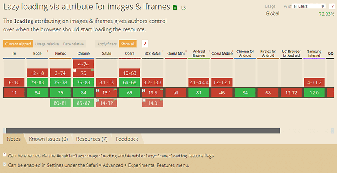Image resolution: width=337 pixels, height=173 pixels.
Task: Select the Chrome 4-74 version cell
Action: (83, 64)
